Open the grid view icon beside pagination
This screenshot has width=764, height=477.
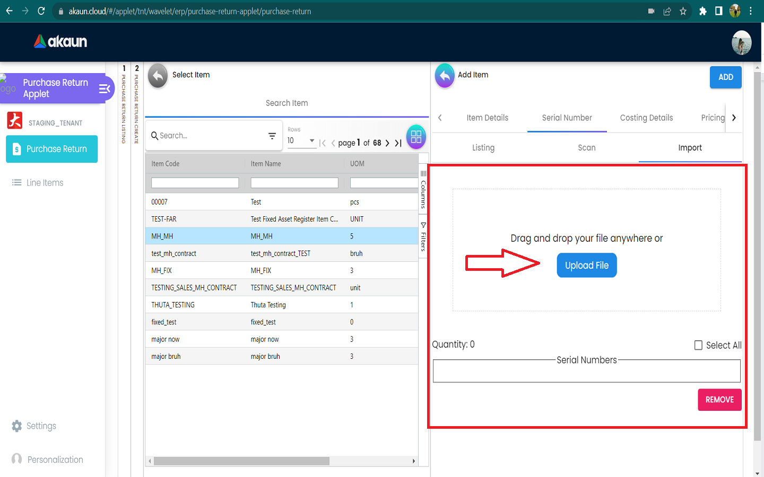pyautogui.click(x=416, y=137)
